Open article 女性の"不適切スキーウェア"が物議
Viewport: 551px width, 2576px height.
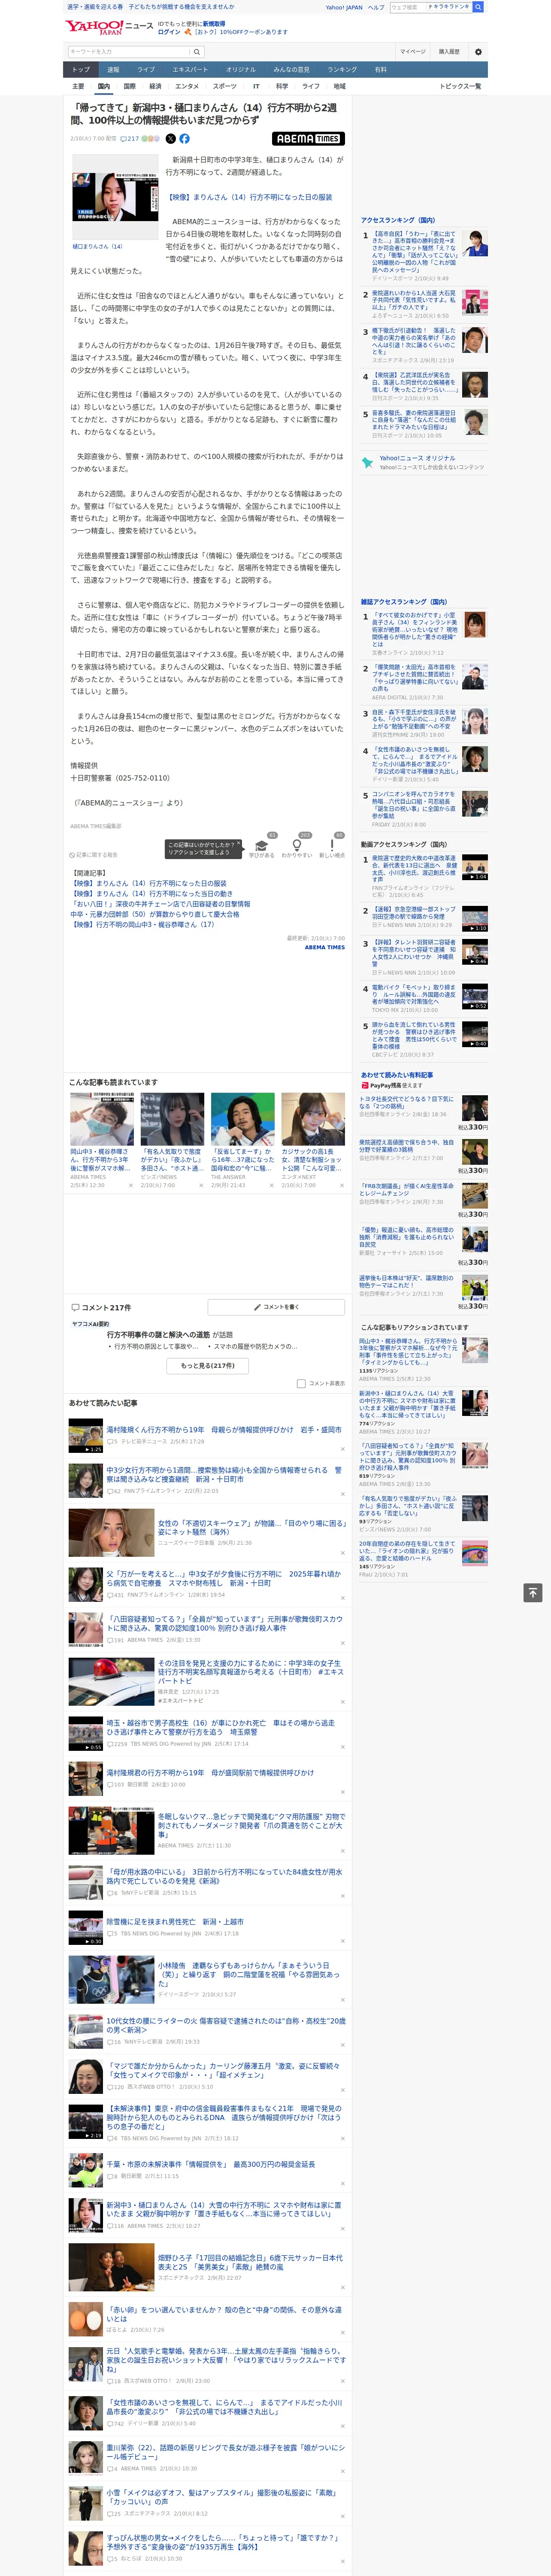pyautogui.click(x=252, y=1528)
